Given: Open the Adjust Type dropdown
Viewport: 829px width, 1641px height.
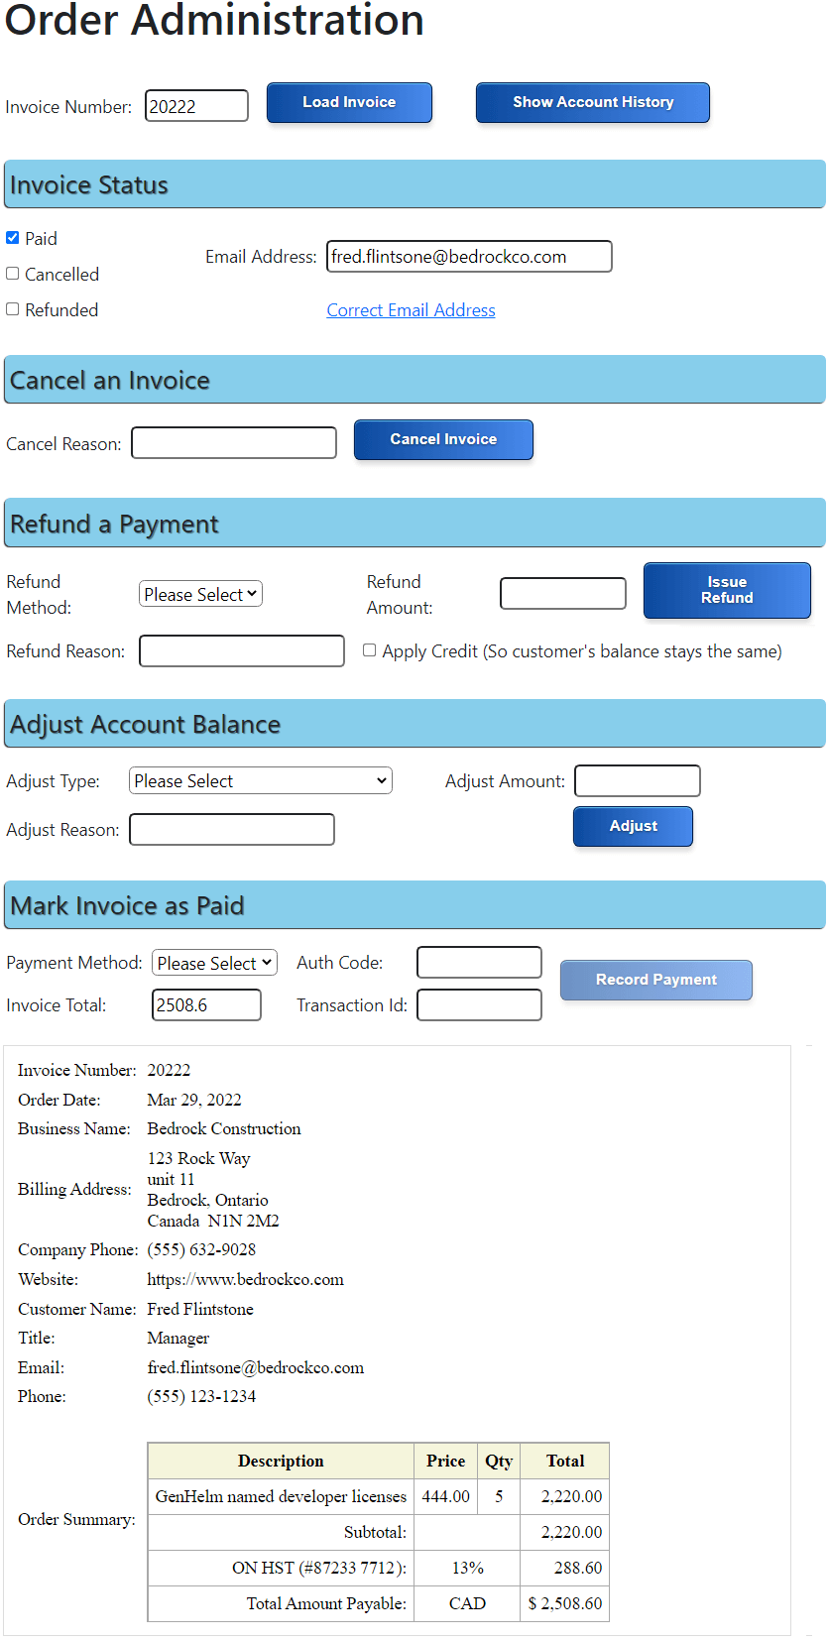Looking at the screenshot, I should 260,781.
